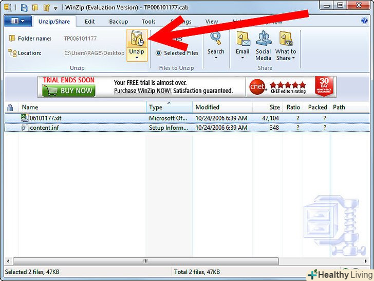Click the 47,104 size cell
374x281 pixels.
[x=270, y=118]
